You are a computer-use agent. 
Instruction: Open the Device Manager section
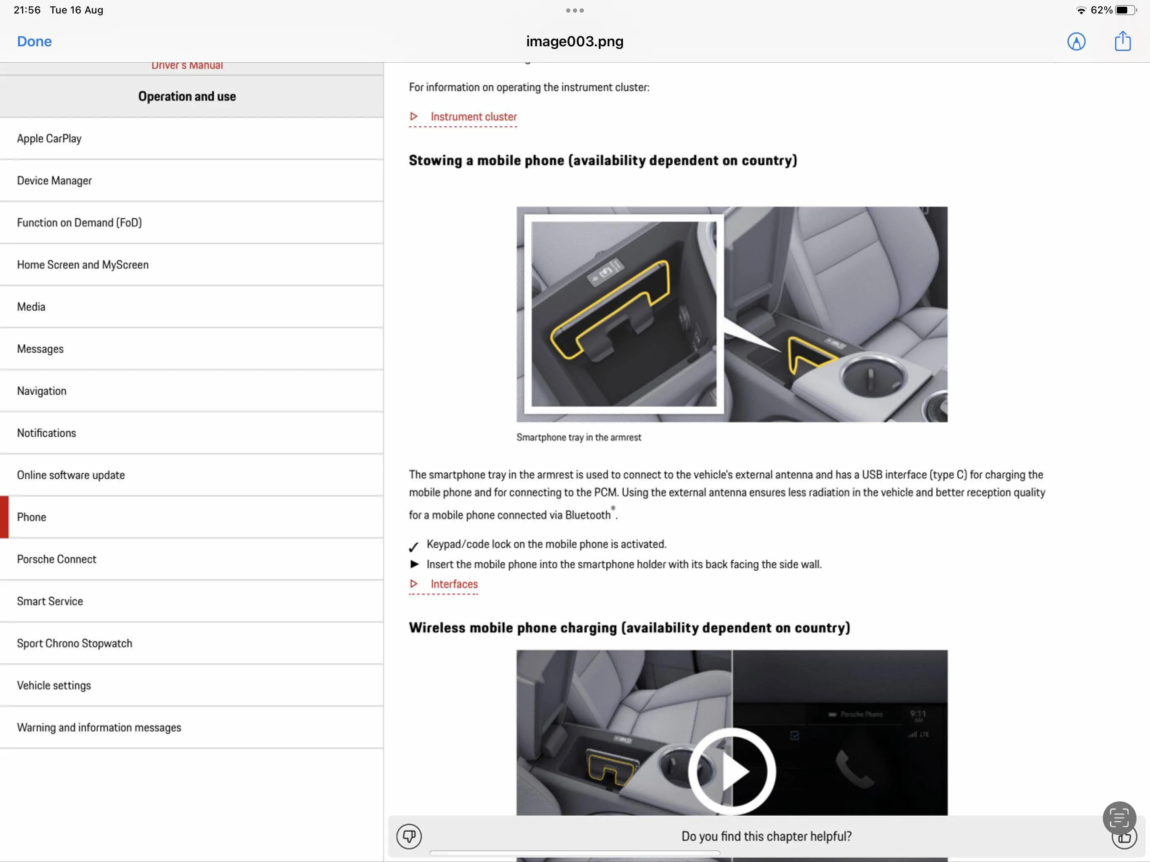coord(192,181)
